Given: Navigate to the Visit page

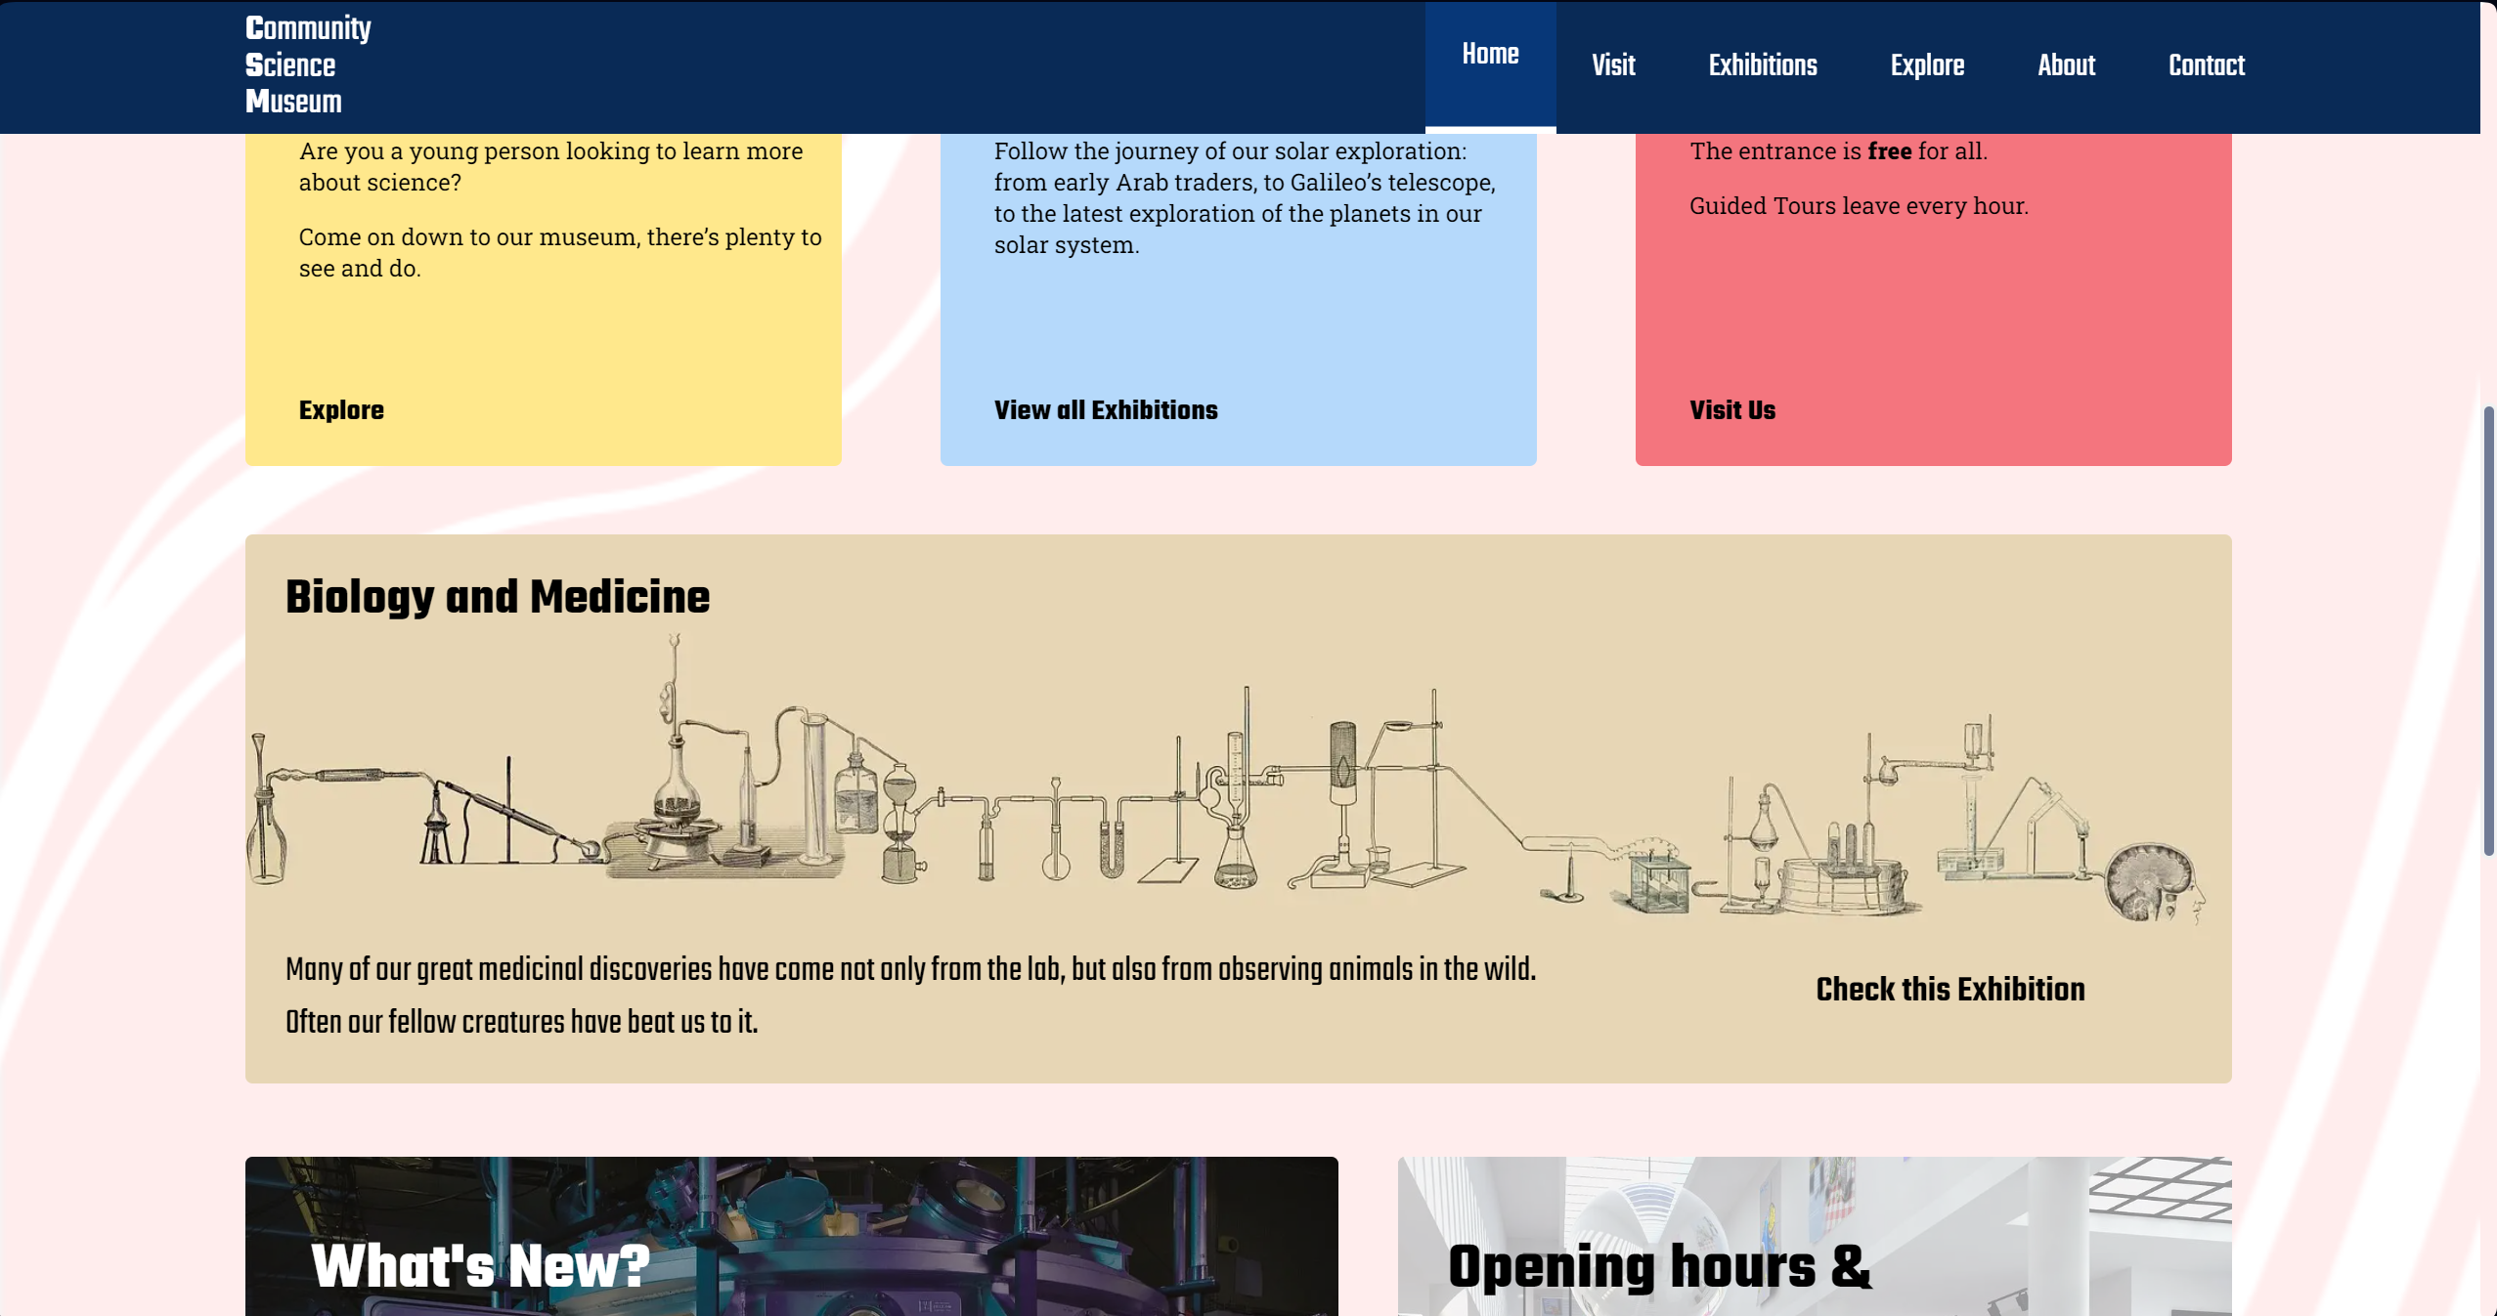Looking at the screenshot, I should click(1612, 64).
